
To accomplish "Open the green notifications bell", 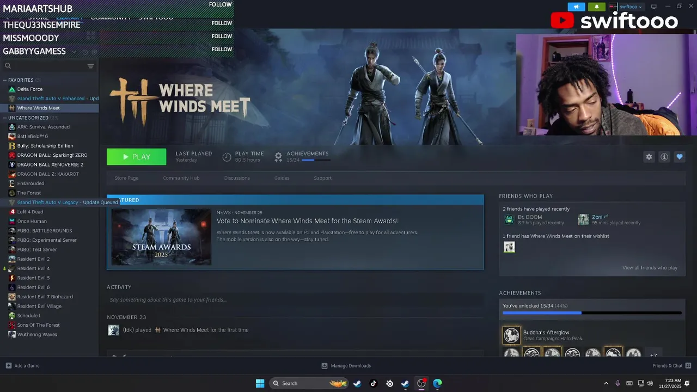I will coord(597,7).
